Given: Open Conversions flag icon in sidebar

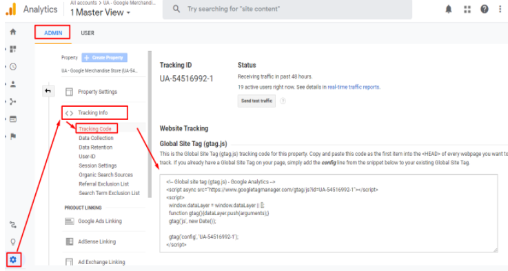Looking at the screenshot, I should (13, 137).
